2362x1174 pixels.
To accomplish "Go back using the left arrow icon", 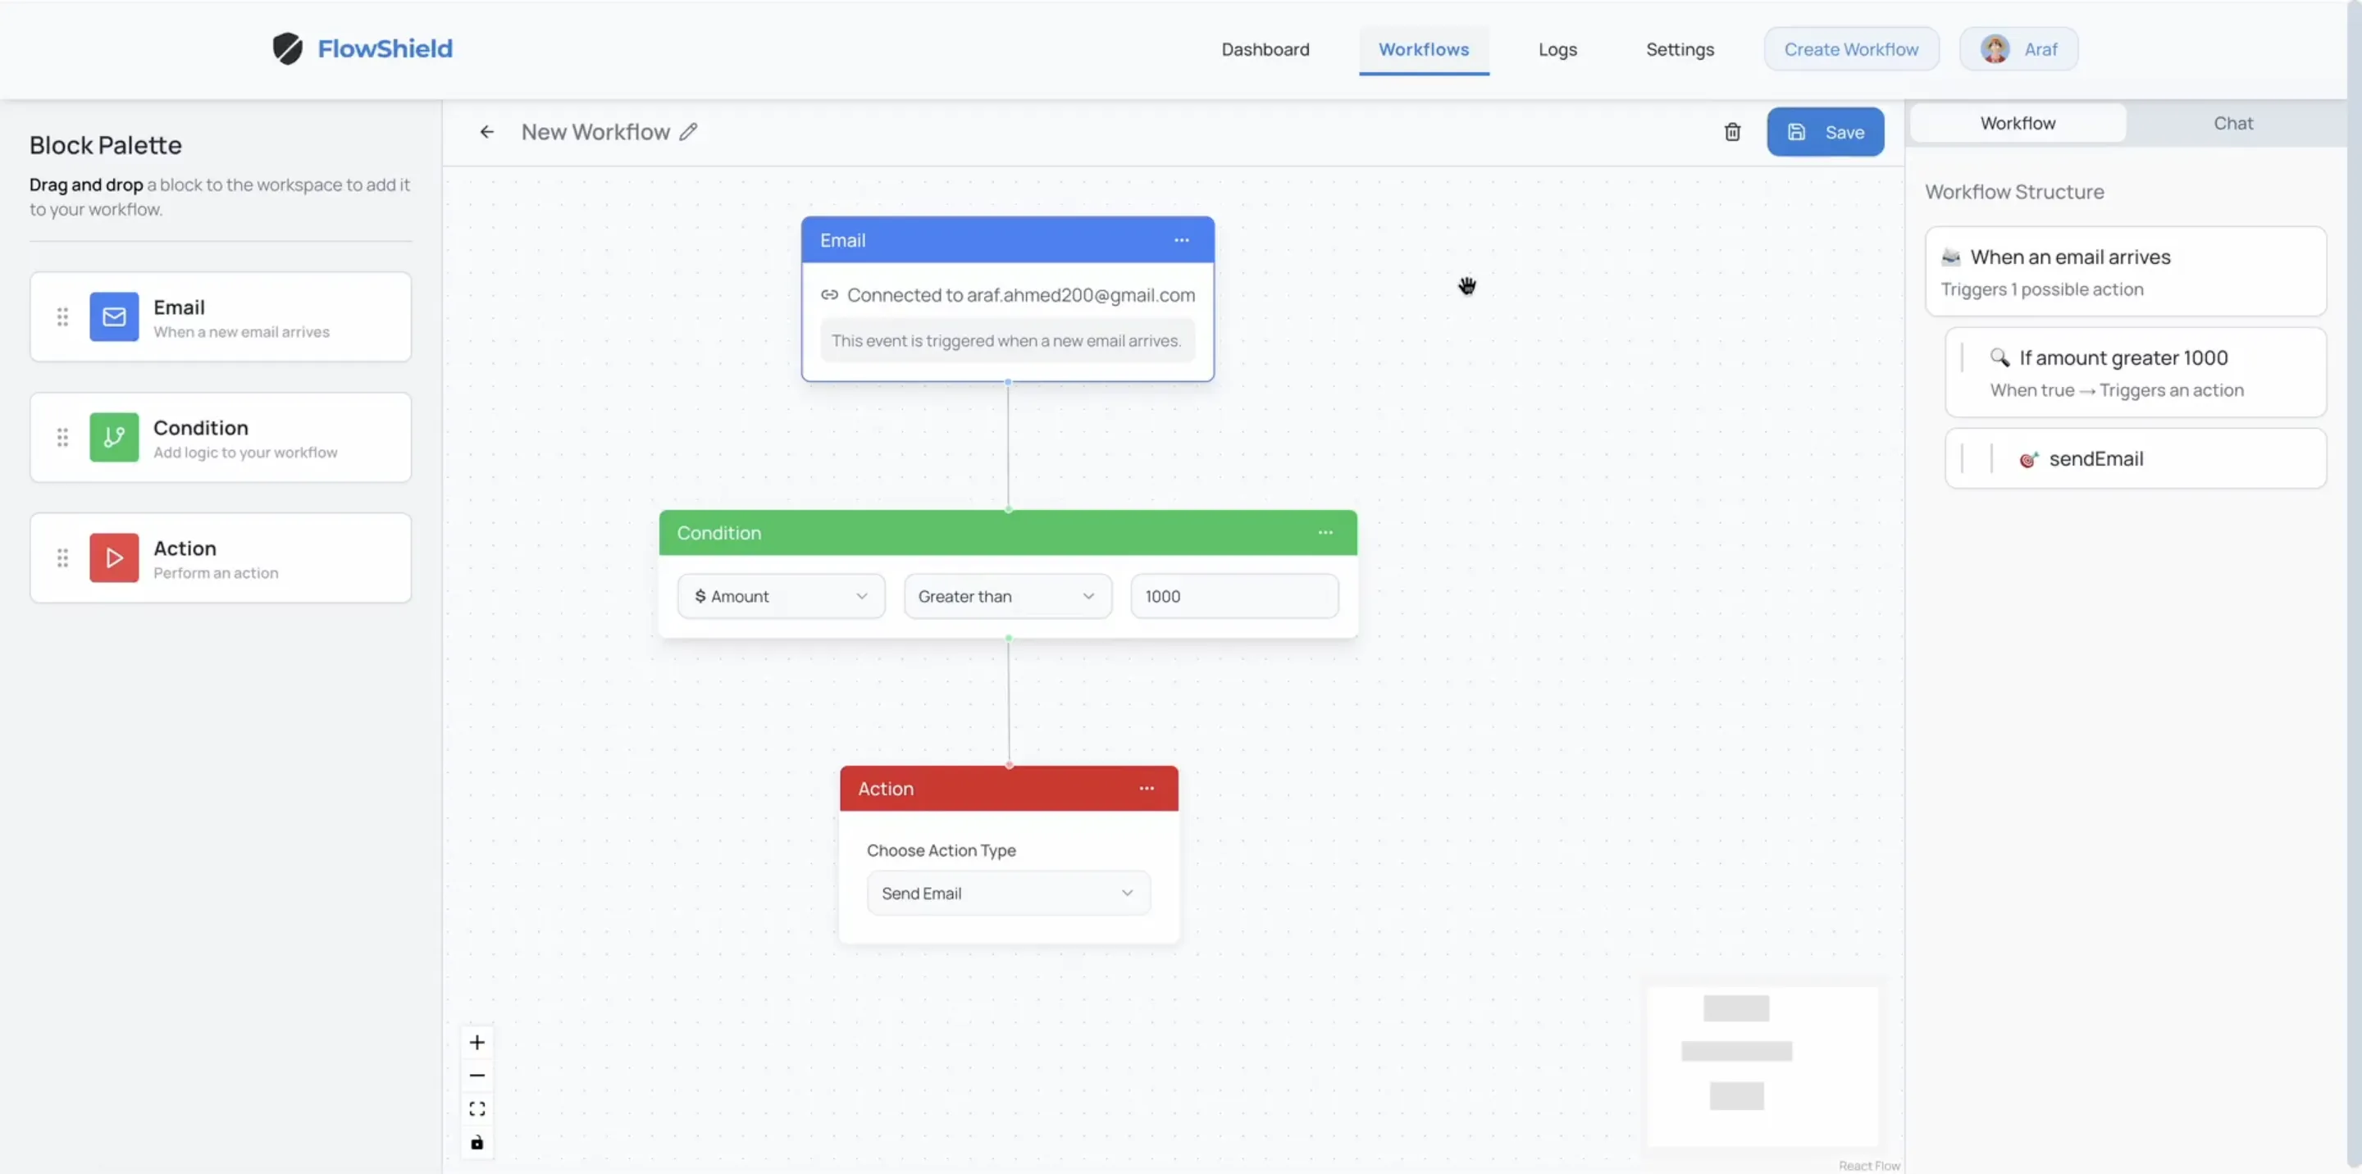I will 487,132.
